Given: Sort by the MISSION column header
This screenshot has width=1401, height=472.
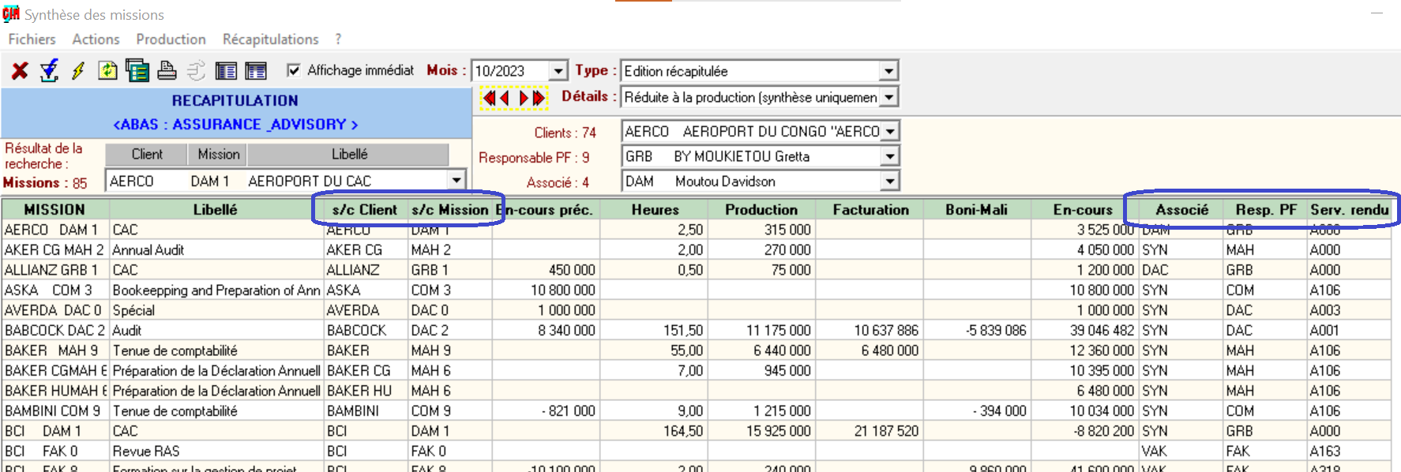Looking at the screenshot, I should point(54,209).
